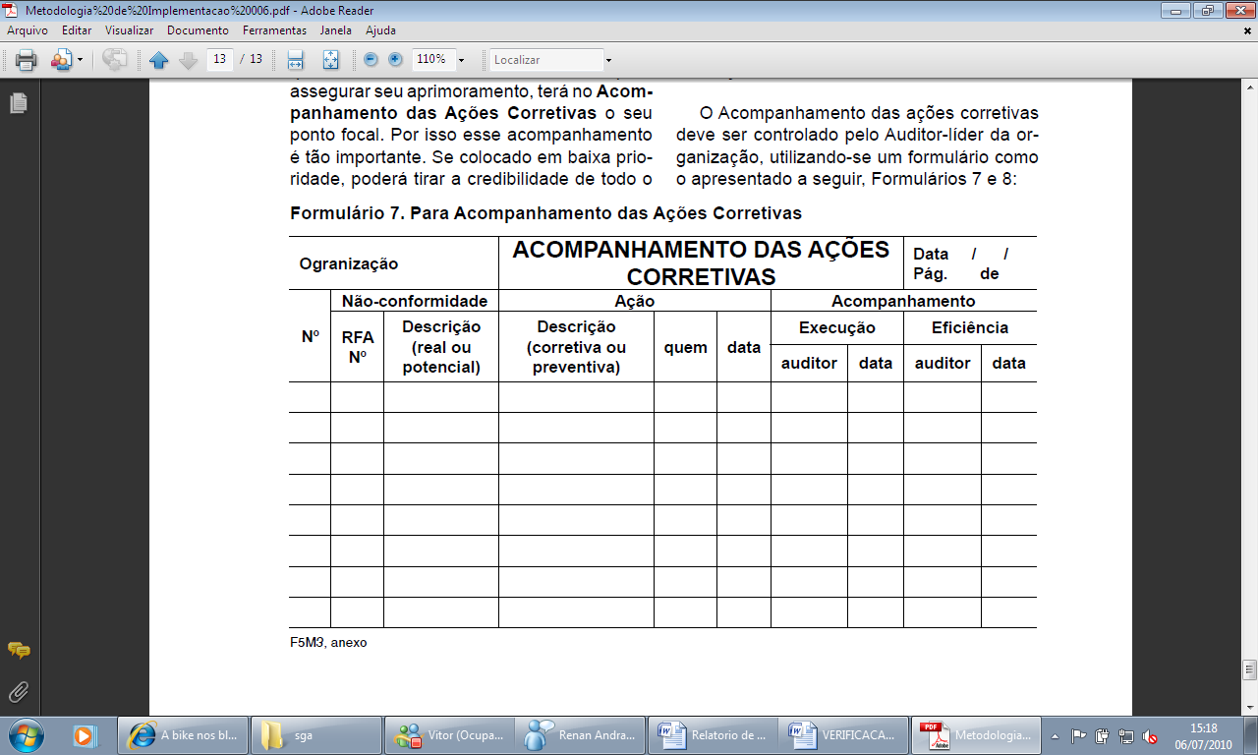The image size is (1258, 755).
Task: Click the power plug tray icon
Action: 1102,735
